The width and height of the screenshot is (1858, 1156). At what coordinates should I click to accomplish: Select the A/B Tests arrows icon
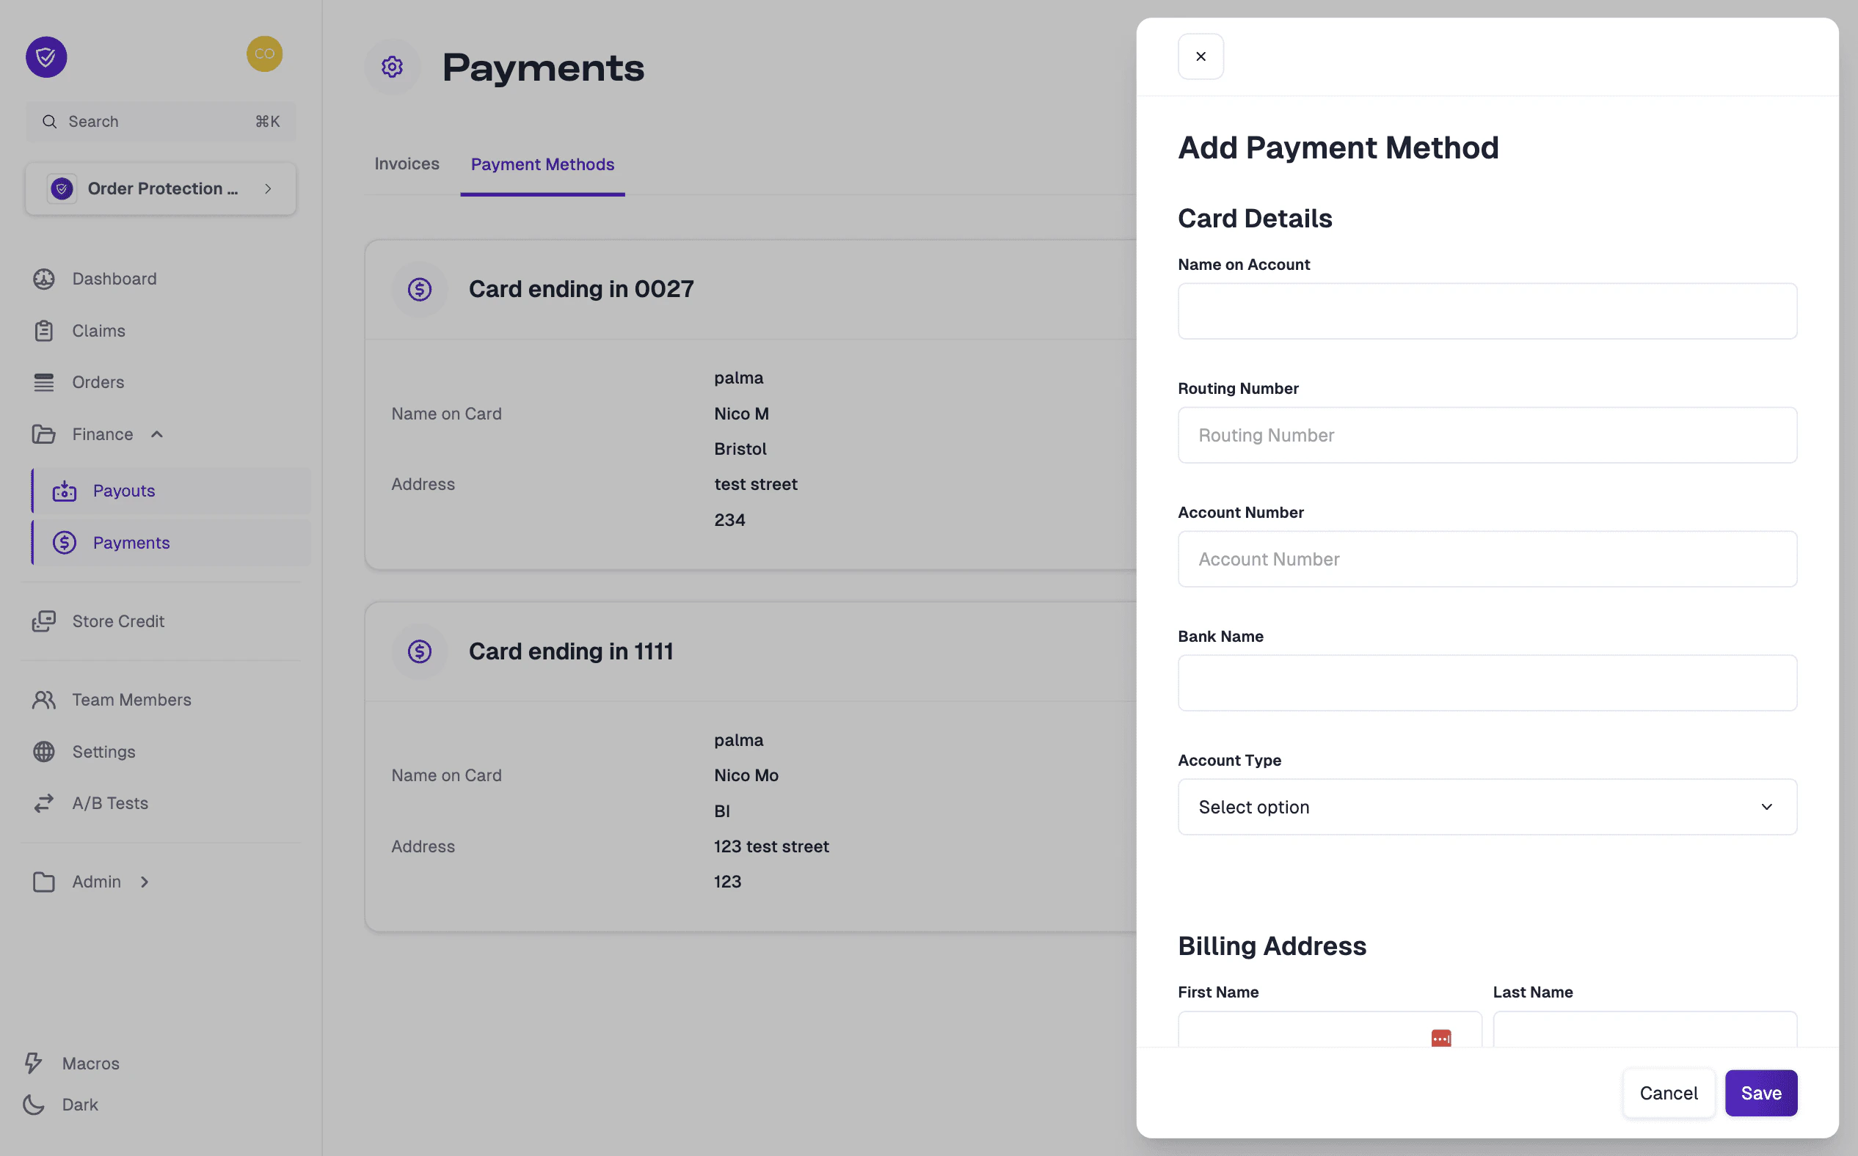(43, 802)
